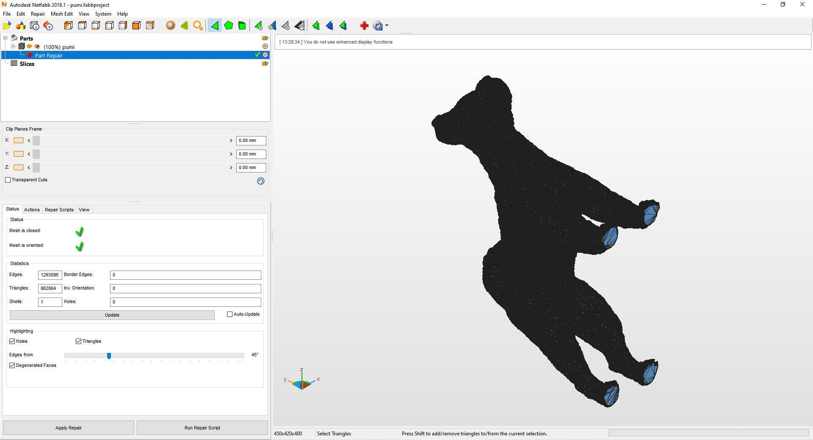Enable the Transparent Cuts checkbox
Viewport: 813px width, 440px height.
(8, 180)
